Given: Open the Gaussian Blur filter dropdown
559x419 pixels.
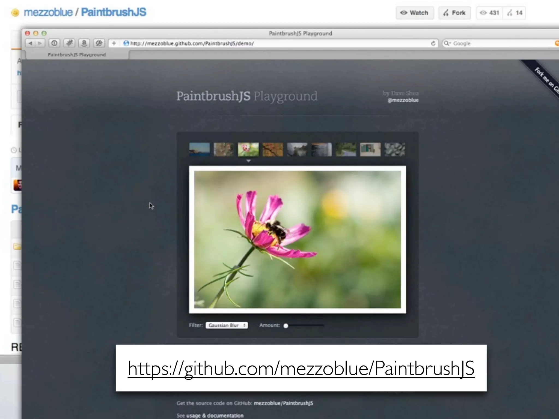Looking at the screenshot, I should point(227,325).
